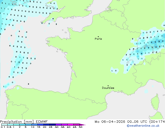Click the '40' legend scale label

pyautogui.click(x=68, y=127)
